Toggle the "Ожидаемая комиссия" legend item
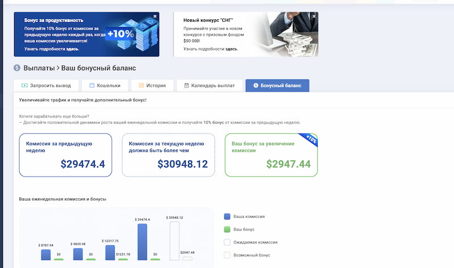 click(x=247, y=242)
